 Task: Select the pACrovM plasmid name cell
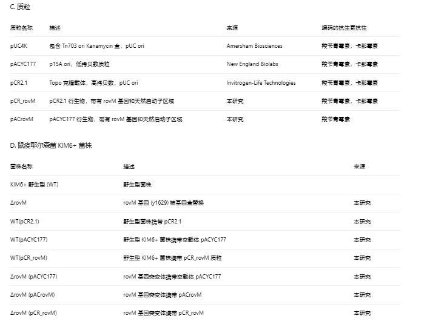coord(22,119)
